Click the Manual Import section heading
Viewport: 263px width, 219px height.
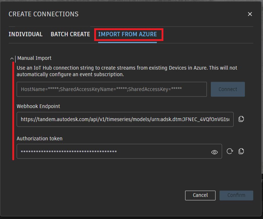click(x=34, y=58)
